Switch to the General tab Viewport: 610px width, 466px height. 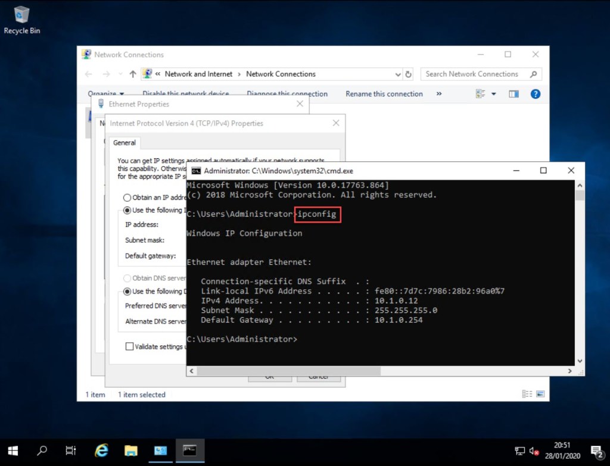click(x=125, y=143)
